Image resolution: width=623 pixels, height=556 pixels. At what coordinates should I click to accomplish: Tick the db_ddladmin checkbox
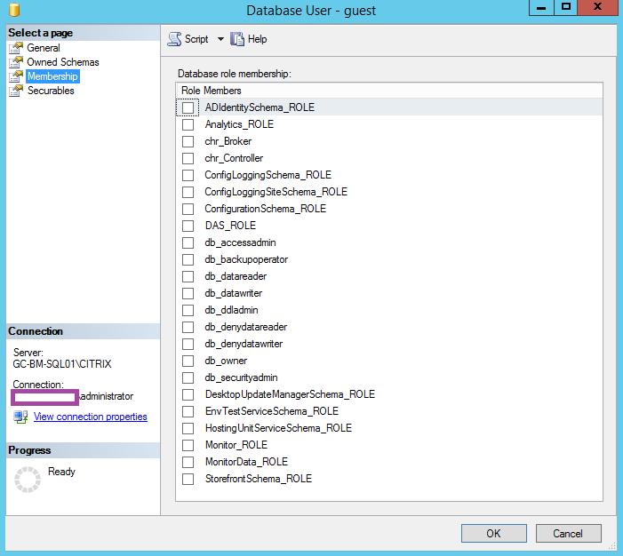click(188, 310)
